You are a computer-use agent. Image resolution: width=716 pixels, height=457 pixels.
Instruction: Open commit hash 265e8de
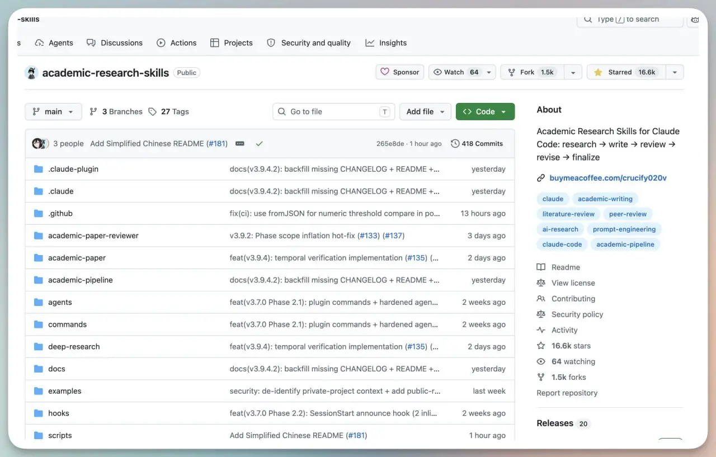coord(390,144)
